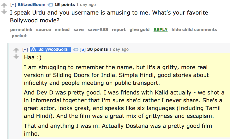Image resolution: width=230 pixels, height=139 pixels.
Task: Click the tag icon next to BollywoodGora
Action: (75, 49)
